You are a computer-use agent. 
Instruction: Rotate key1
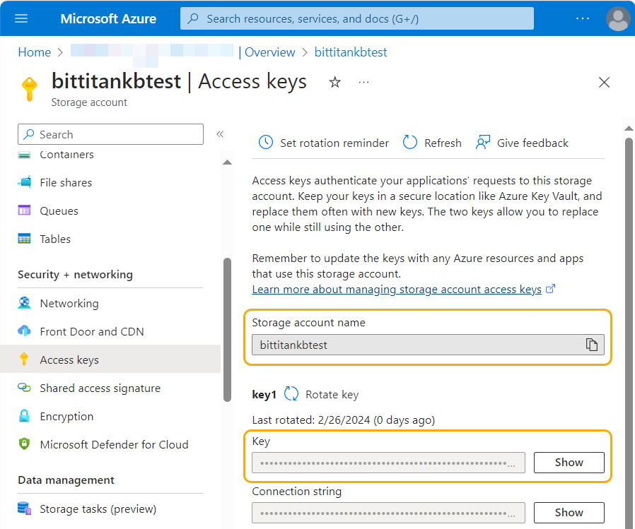(322, 394)
